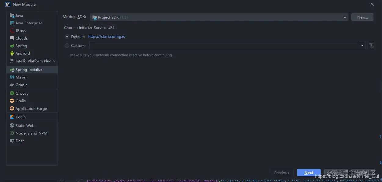This screenshot has height=182, width=382.
Task: Click the Java Enterprise icon
Action: click(12, 23)
